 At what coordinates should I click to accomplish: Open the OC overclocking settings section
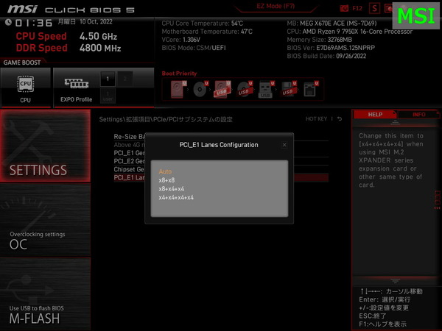click(x=45, y=220)
